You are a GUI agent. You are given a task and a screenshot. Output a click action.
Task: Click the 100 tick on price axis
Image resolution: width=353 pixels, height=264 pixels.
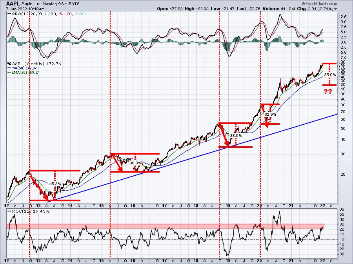[342, 94]
